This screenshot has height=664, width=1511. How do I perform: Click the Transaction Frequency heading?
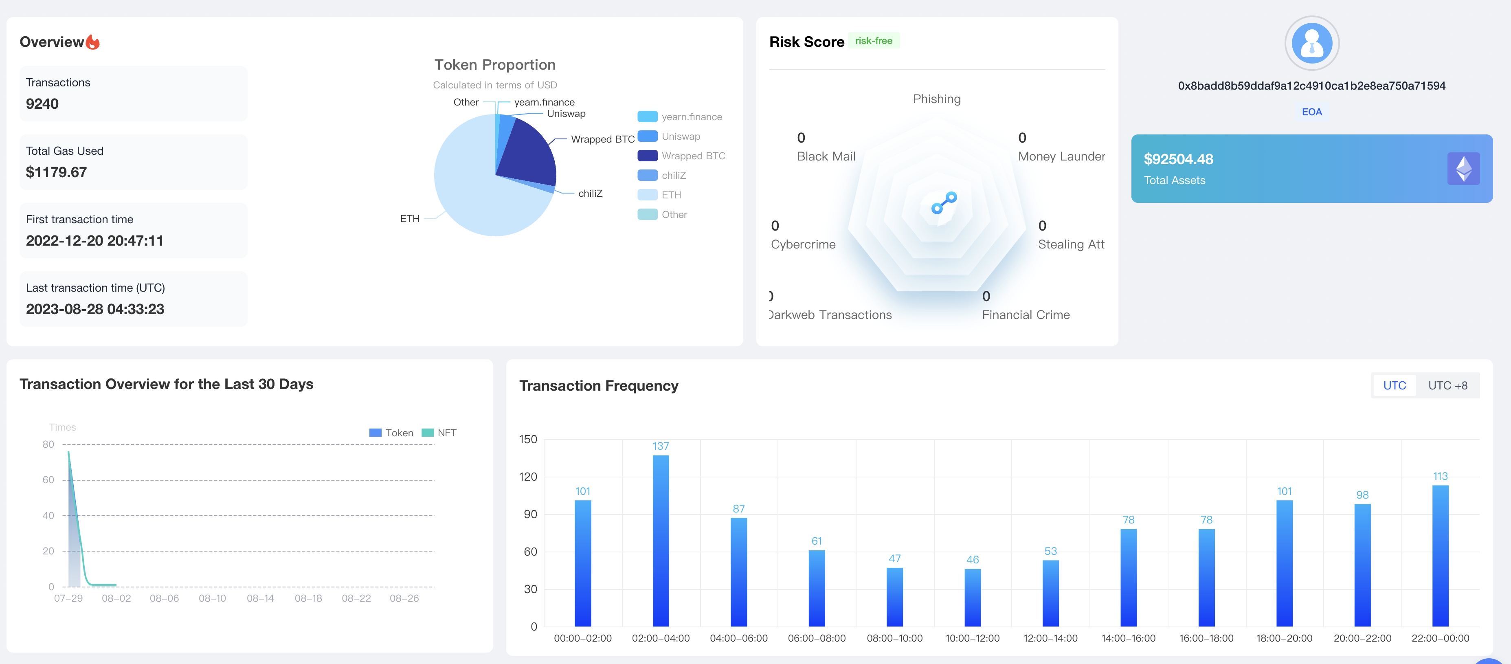598,385
